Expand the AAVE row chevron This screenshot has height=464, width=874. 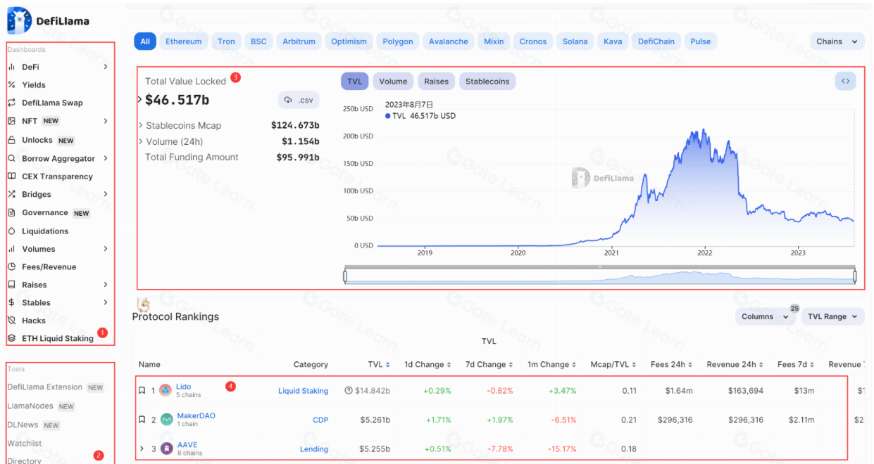(x=142, y=449)
